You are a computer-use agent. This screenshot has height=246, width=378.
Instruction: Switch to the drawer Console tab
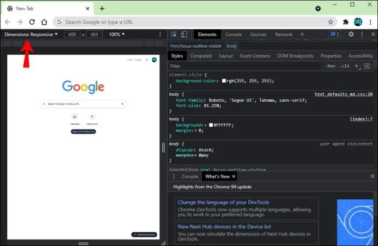point(190,176)
